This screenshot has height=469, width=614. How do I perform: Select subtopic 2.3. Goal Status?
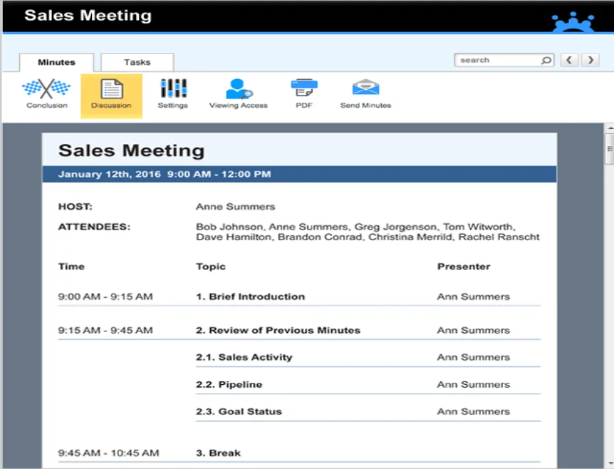point(239,411)
